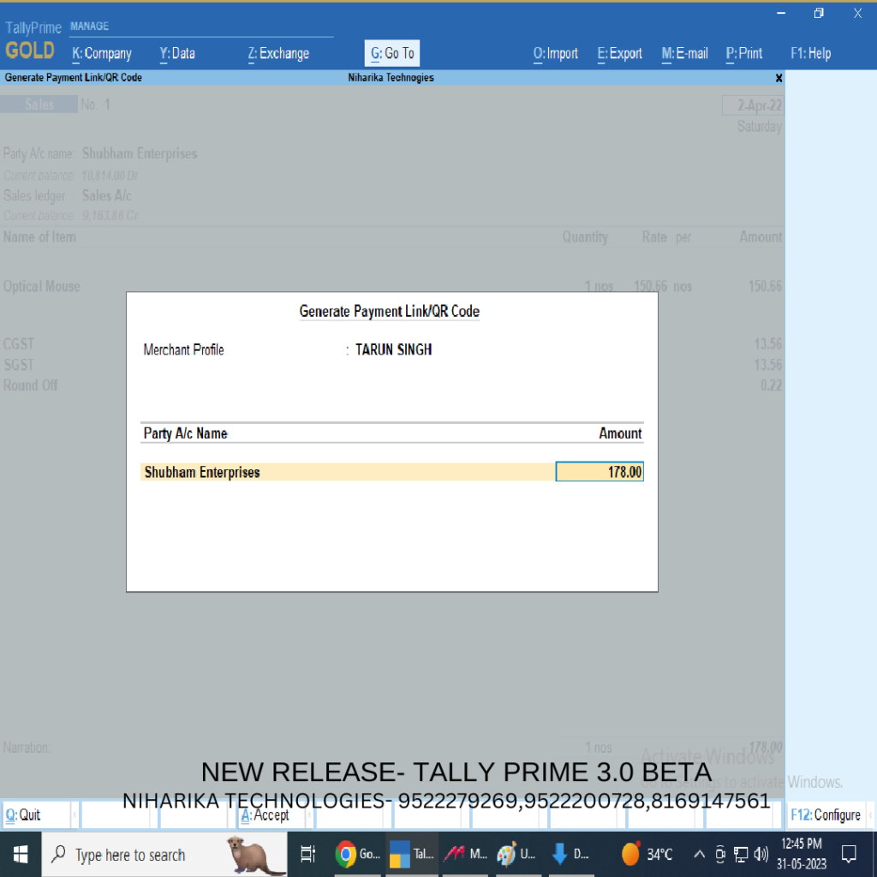Show hidden system tray icons
The image size is (877, 877).
pos(699,854)
